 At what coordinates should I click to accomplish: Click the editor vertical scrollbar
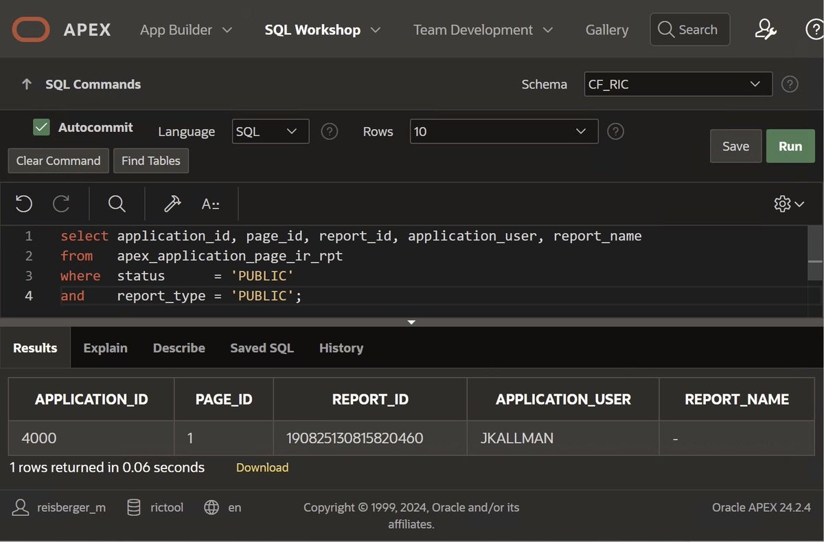[815, 253]
